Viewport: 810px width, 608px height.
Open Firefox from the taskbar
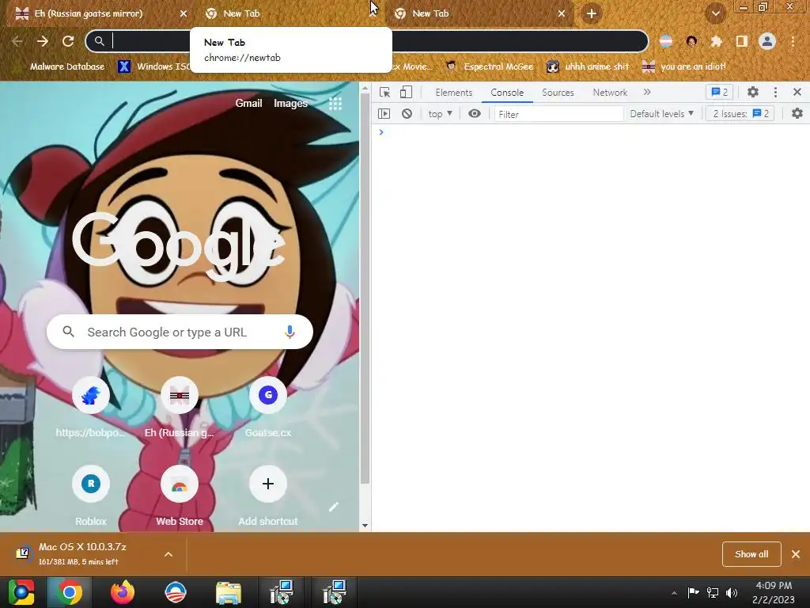[123, 592]
